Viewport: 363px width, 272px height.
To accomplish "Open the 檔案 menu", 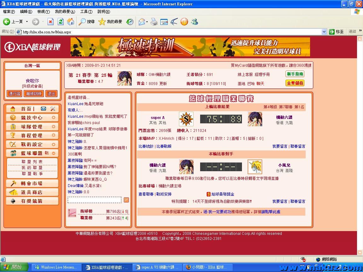I will [9, 12].
